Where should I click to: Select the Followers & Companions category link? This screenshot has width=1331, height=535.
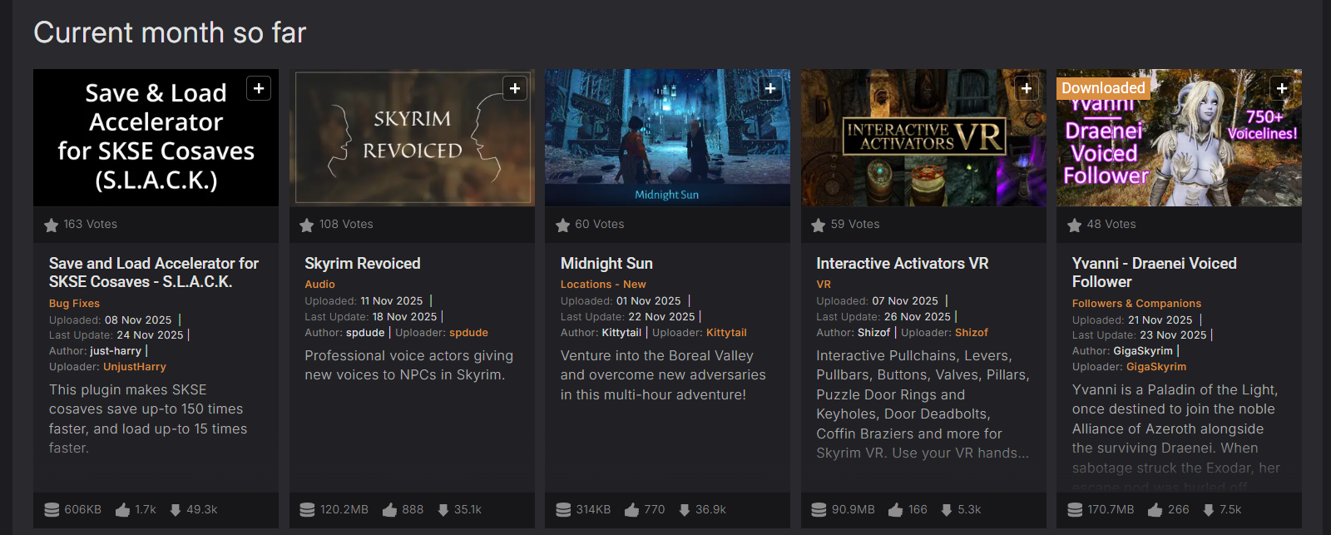tap(1136, 304)
